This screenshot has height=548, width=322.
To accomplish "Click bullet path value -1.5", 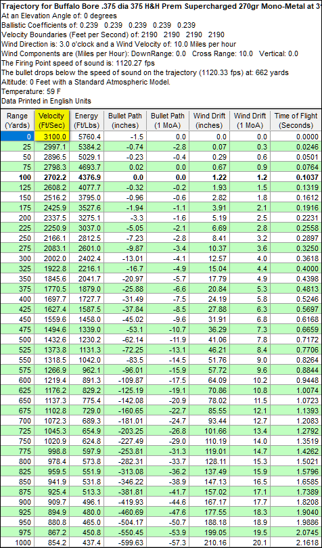I will 125,137.
